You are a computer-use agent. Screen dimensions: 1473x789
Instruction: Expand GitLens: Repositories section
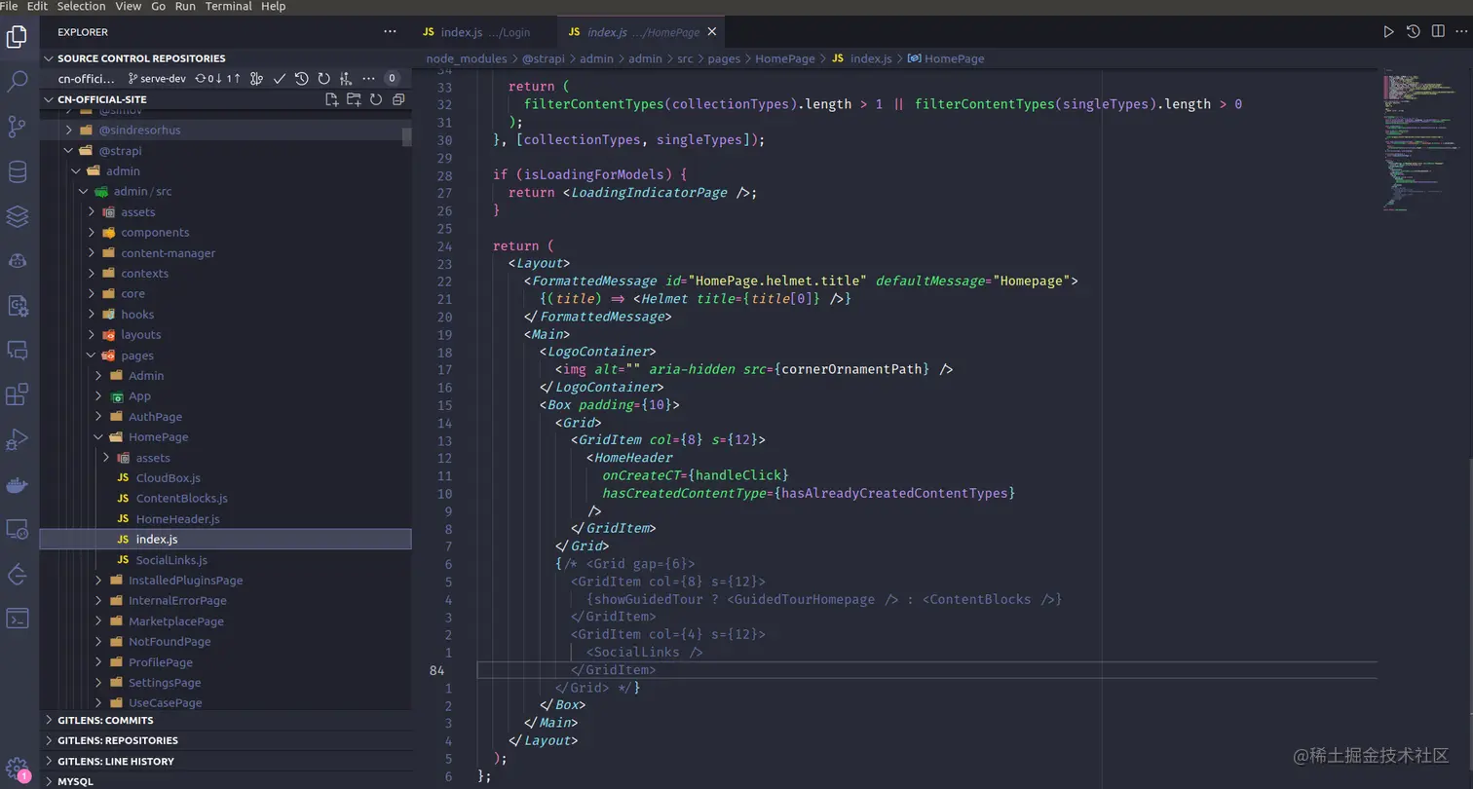225,740
